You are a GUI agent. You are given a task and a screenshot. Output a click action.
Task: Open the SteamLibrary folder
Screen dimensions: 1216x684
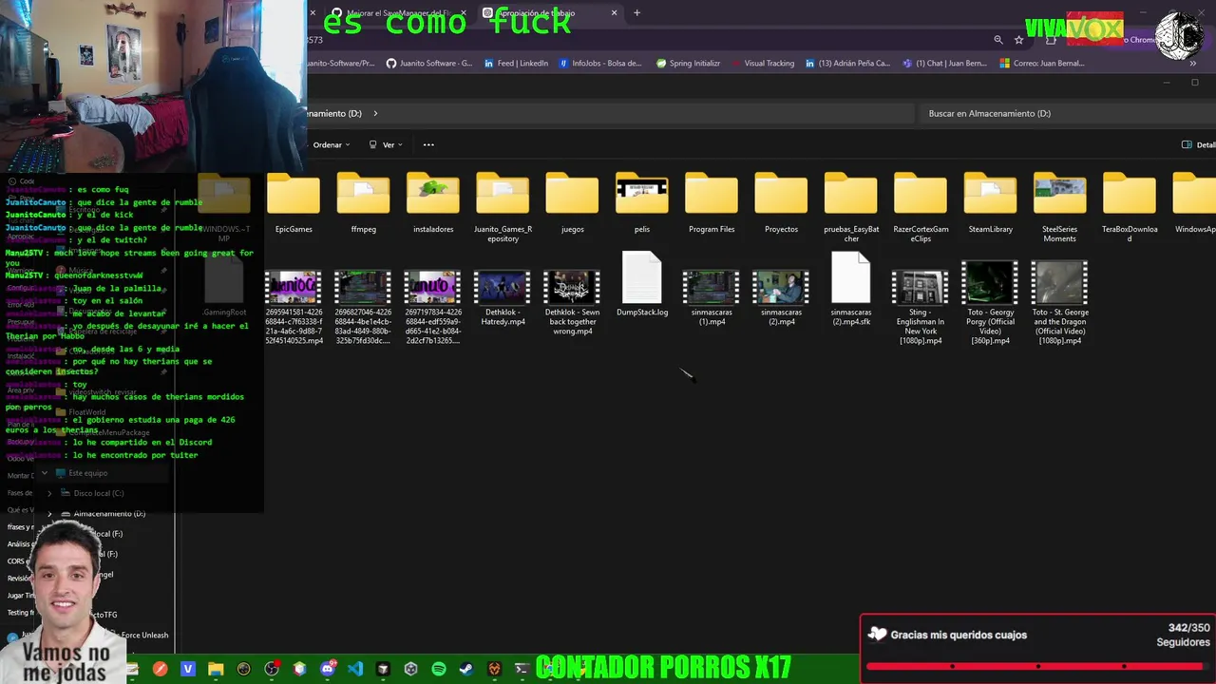point(990,201)
